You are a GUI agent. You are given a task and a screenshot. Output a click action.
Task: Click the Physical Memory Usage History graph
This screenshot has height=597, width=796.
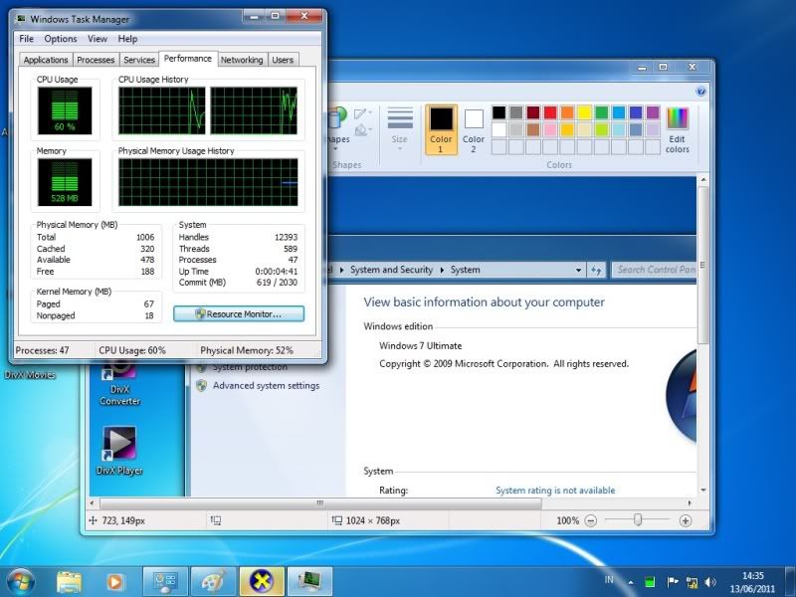coord(208,182)
